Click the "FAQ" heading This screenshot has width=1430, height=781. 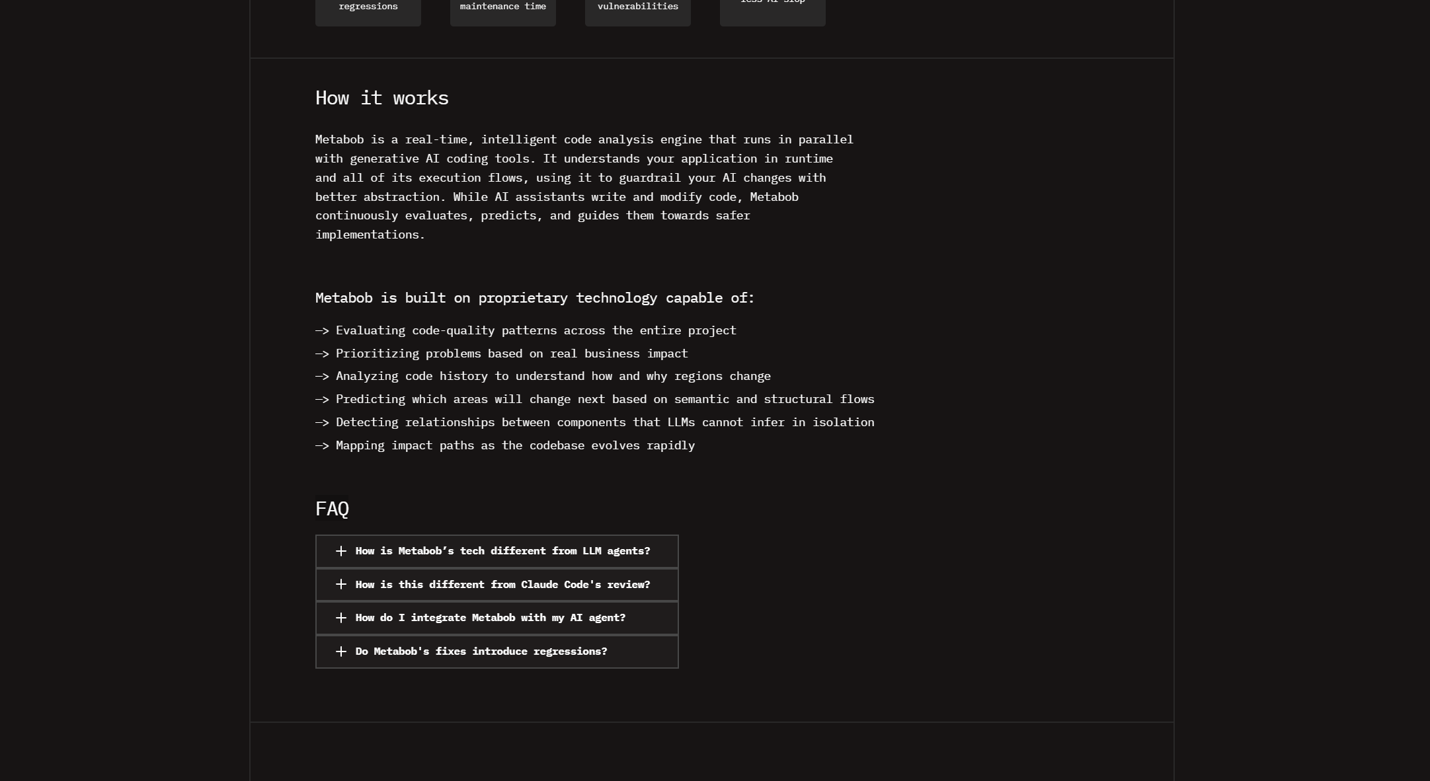coord(332,509)
